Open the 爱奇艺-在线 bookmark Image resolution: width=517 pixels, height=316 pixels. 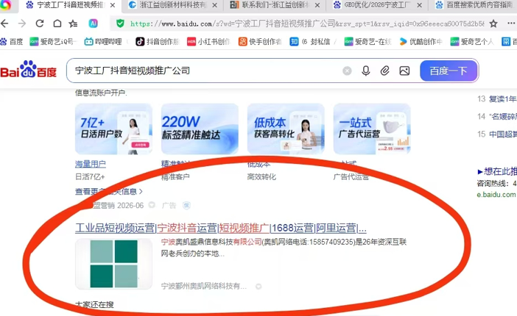[367, 41]
